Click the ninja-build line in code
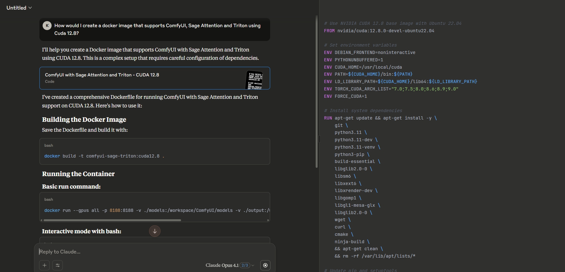565x272 pixels. coord(352,242)
